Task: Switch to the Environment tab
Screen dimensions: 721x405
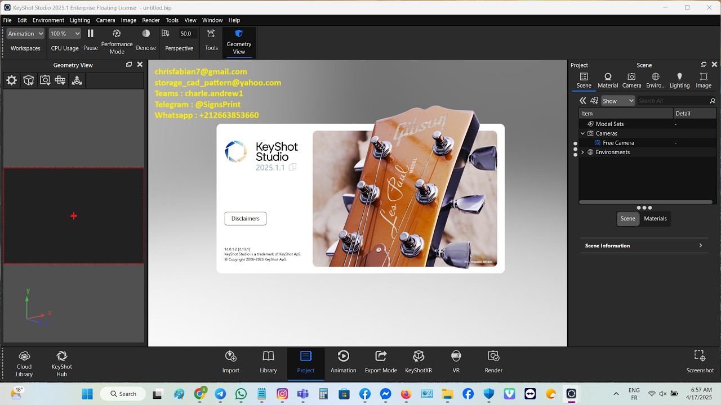Action: point(656,80)
